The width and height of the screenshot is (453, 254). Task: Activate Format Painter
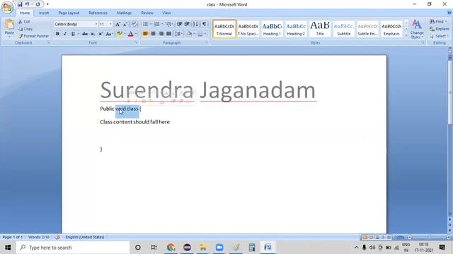coord(33,36)
